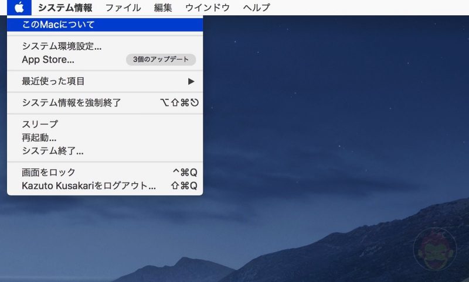Open the Apple menu icon
Screen dimensions: 469x282
[x=19, y=8]
